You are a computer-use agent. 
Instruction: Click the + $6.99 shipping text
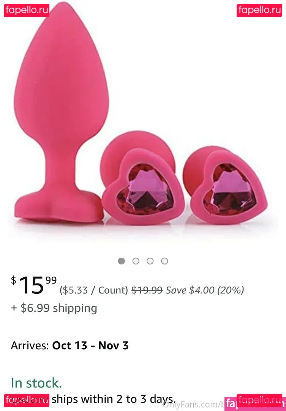pos(54,308)
